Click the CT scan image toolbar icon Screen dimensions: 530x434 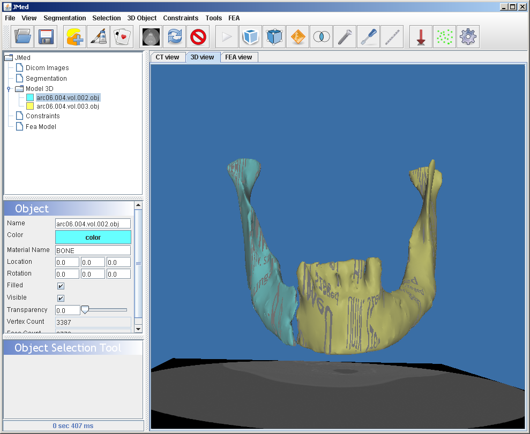(x=152, y=37)
